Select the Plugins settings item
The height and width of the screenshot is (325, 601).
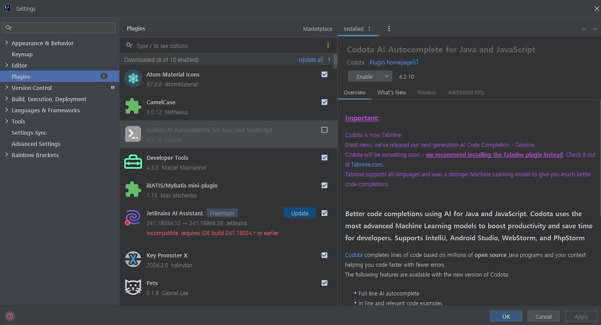point(60,77)
